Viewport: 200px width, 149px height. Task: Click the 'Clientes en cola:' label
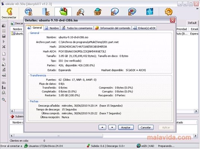tap(19, 140)
